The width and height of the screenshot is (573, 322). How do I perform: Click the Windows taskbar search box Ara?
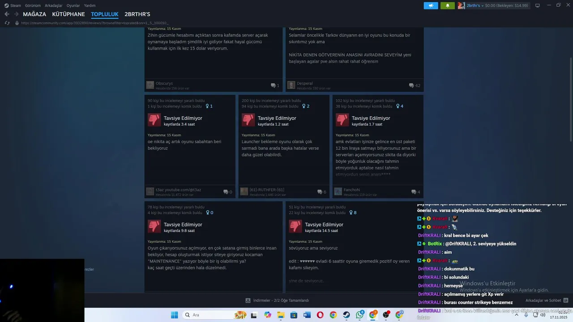pos(215,315)
